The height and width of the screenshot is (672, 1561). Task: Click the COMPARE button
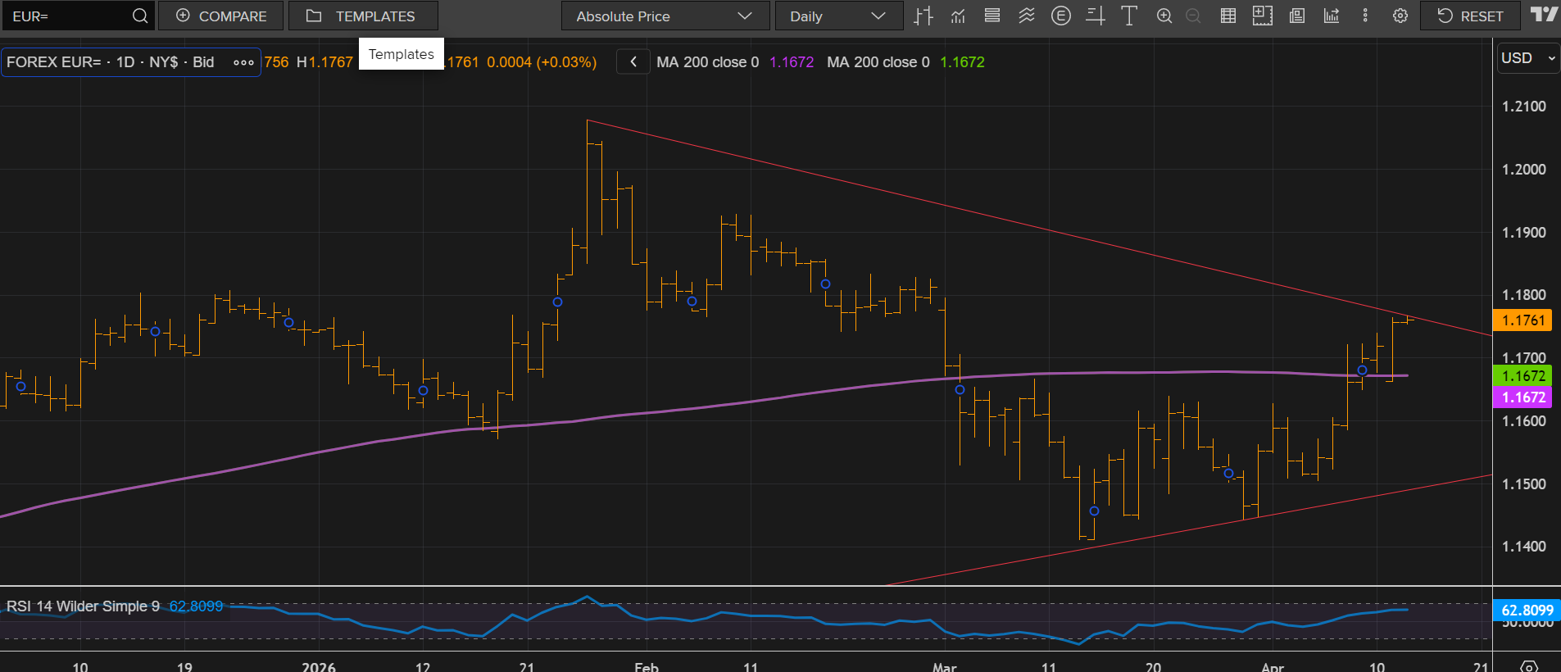click(221, 16)
